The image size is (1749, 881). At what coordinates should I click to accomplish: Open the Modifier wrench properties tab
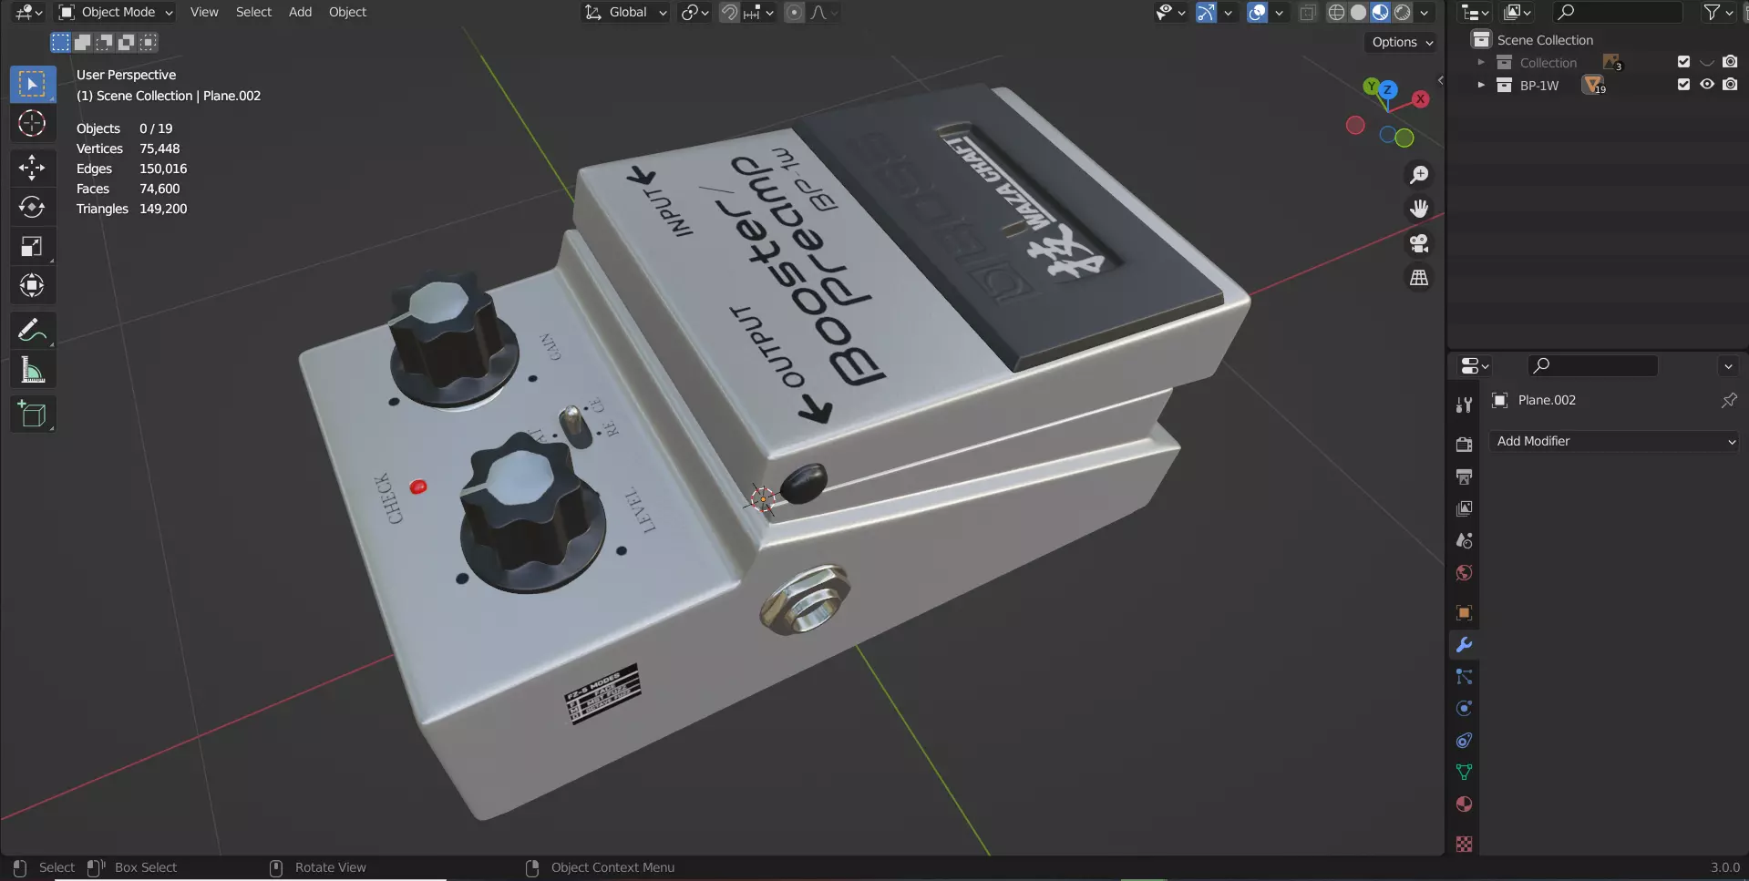tap(1464, 644)
